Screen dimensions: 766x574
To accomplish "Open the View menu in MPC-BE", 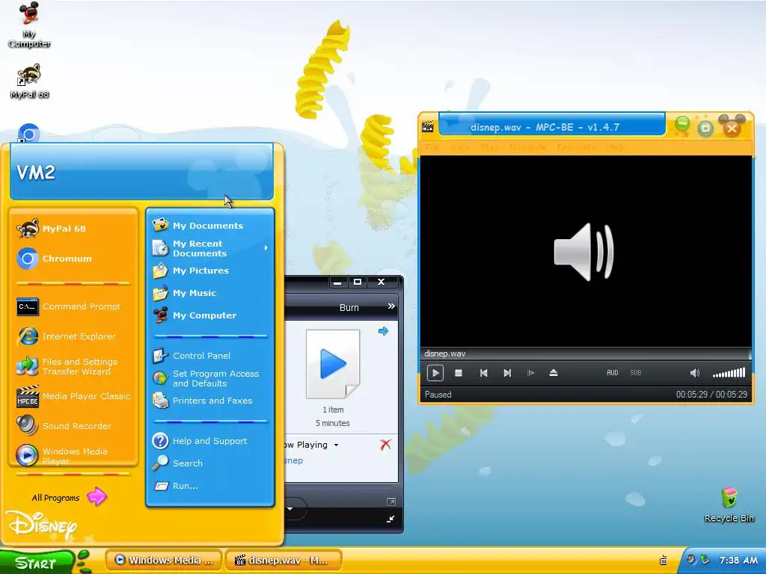I will click(460, 147).
